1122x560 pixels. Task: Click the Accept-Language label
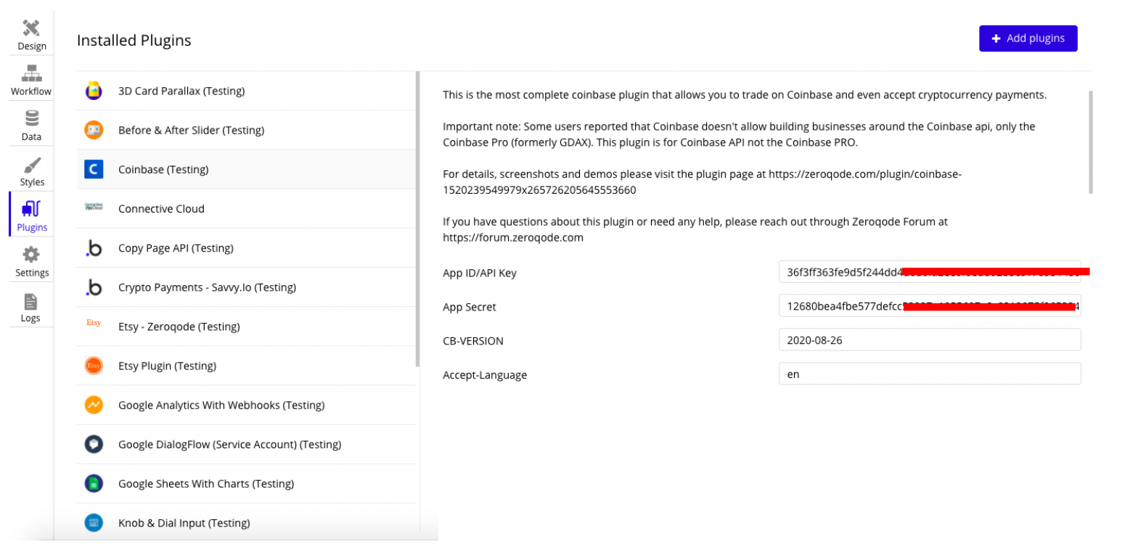tap(485, 375)
